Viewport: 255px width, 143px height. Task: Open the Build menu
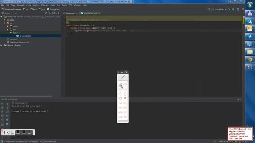(53, 5)
